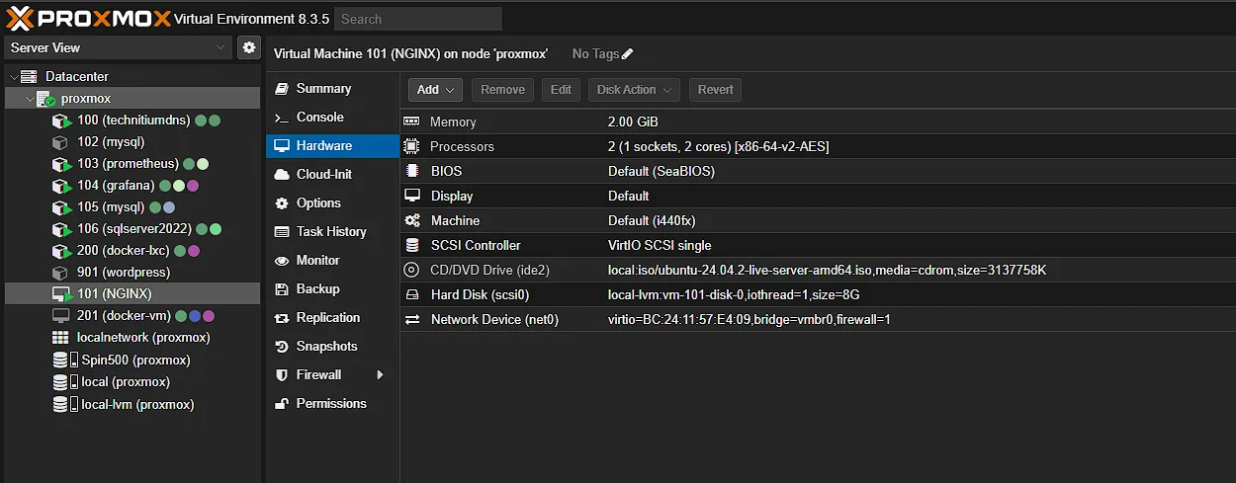The image size is (1236, 483).
Task: Select the virtio=BC:24:11:57:E4:09 network value
Action: [750, 319]
